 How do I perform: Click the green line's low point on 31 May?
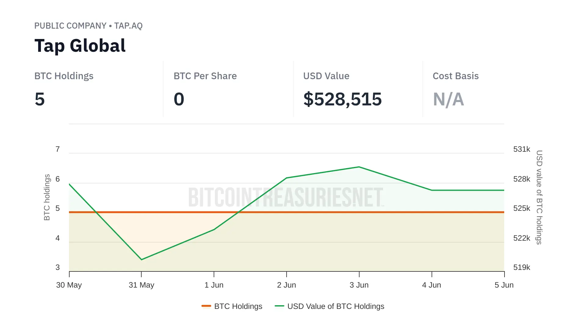[141, 260]
